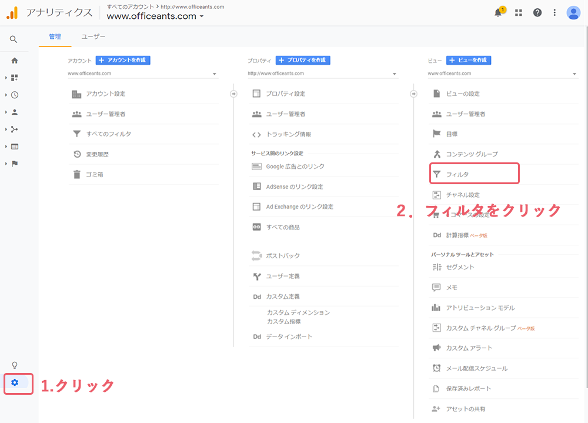Open the プロパティ設定 link
Image resolution: width=588 pixels, height=423 pixels.
[286, 94]
